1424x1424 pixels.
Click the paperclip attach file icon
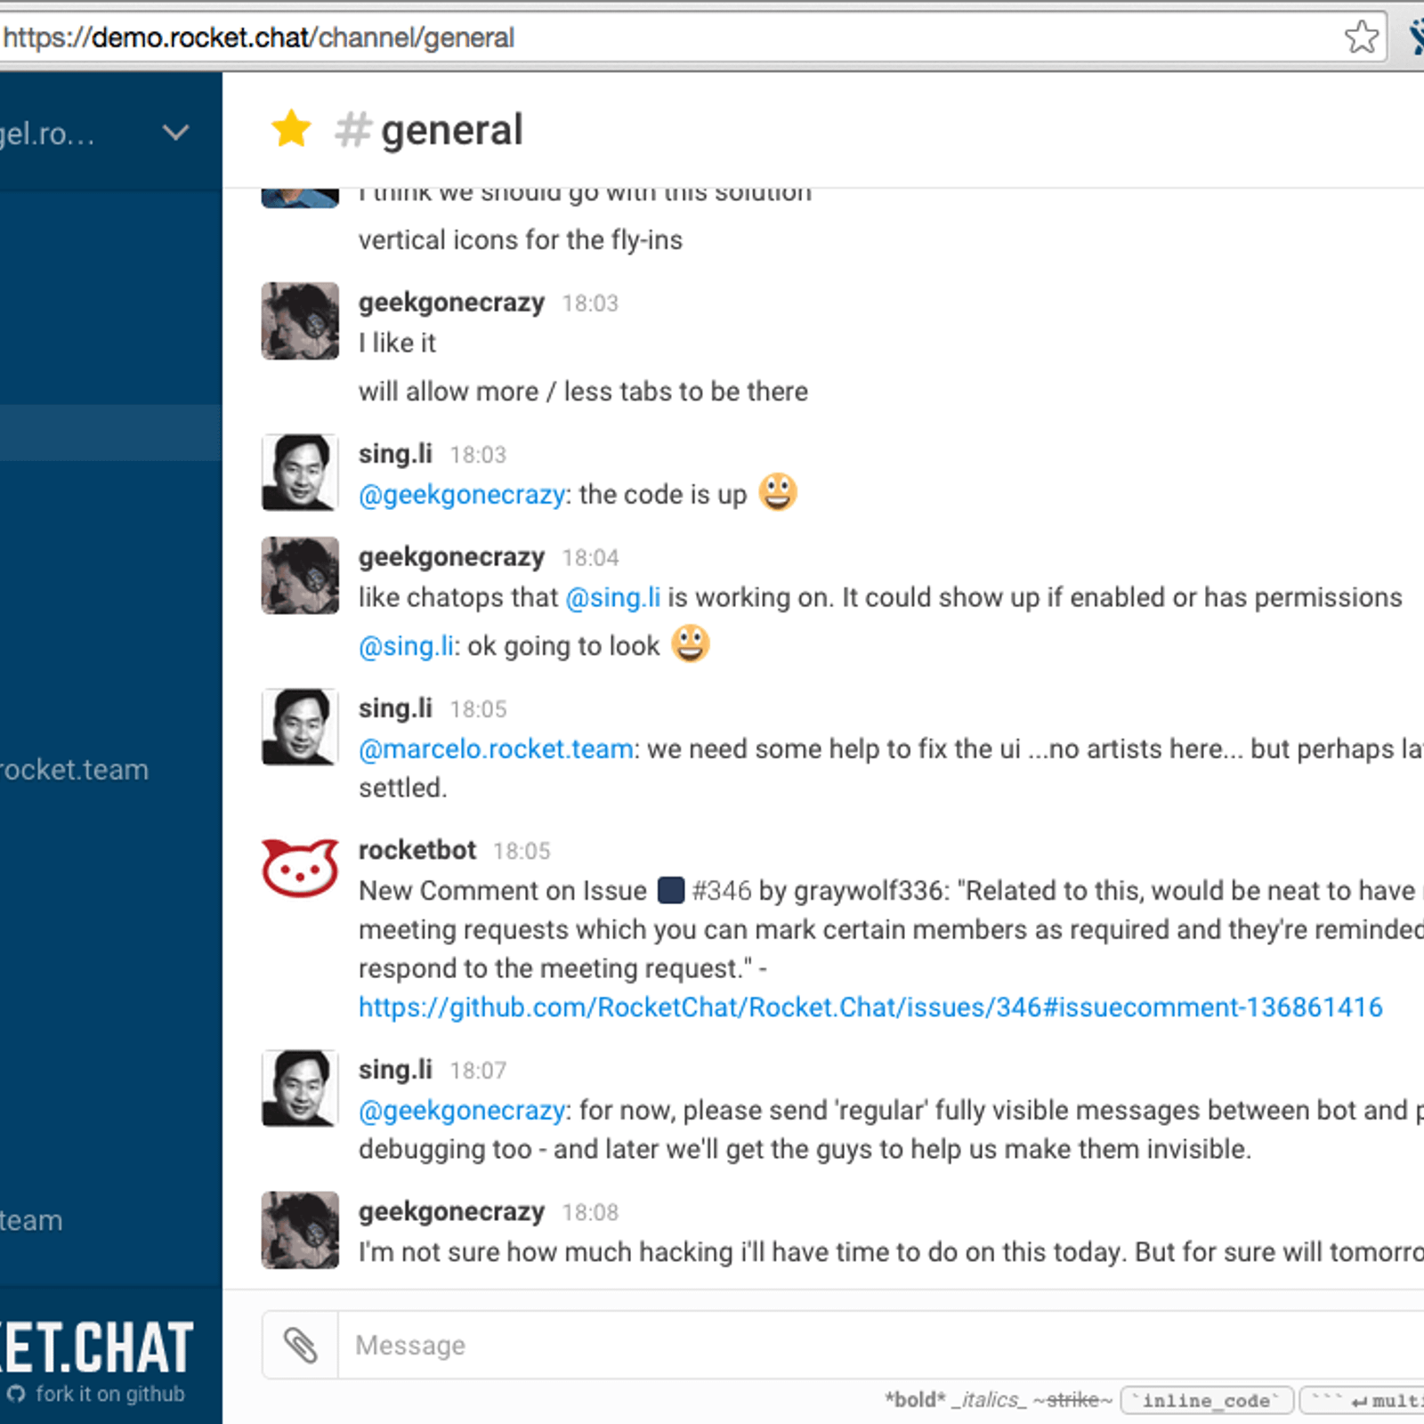(300, 1345)
